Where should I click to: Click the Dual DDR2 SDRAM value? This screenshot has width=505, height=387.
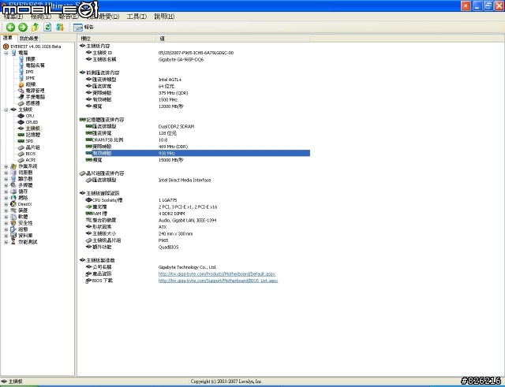(176, 126)
